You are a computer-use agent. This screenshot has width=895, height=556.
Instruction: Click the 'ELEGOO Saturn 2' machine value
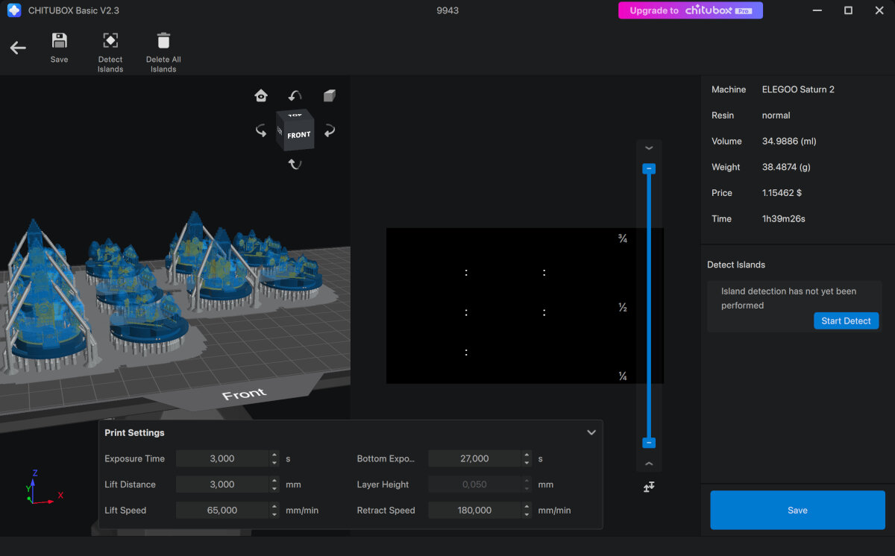pos(798,89)
